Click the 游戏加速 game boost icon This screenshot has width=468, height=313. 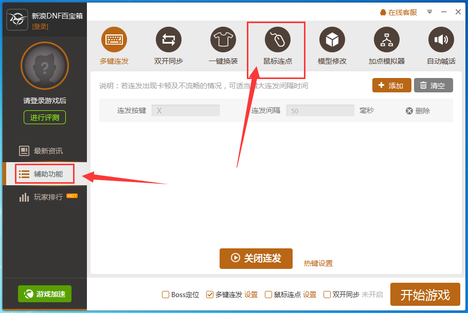tap(44, 294)
